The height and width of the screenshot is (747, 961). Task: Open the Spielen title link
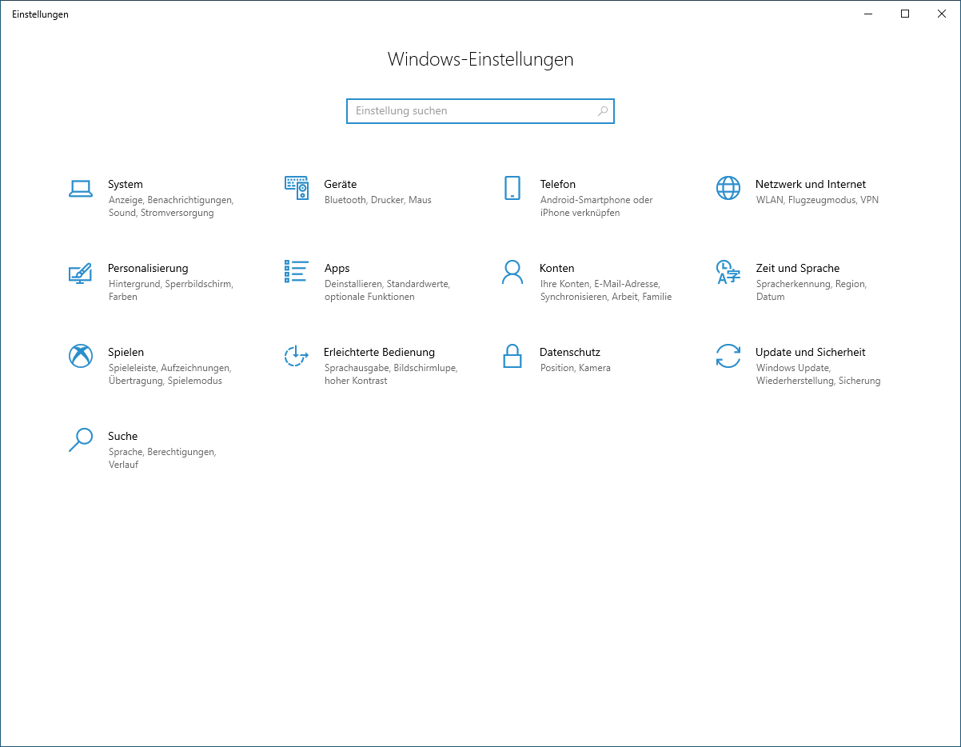[x=126, y=352]
